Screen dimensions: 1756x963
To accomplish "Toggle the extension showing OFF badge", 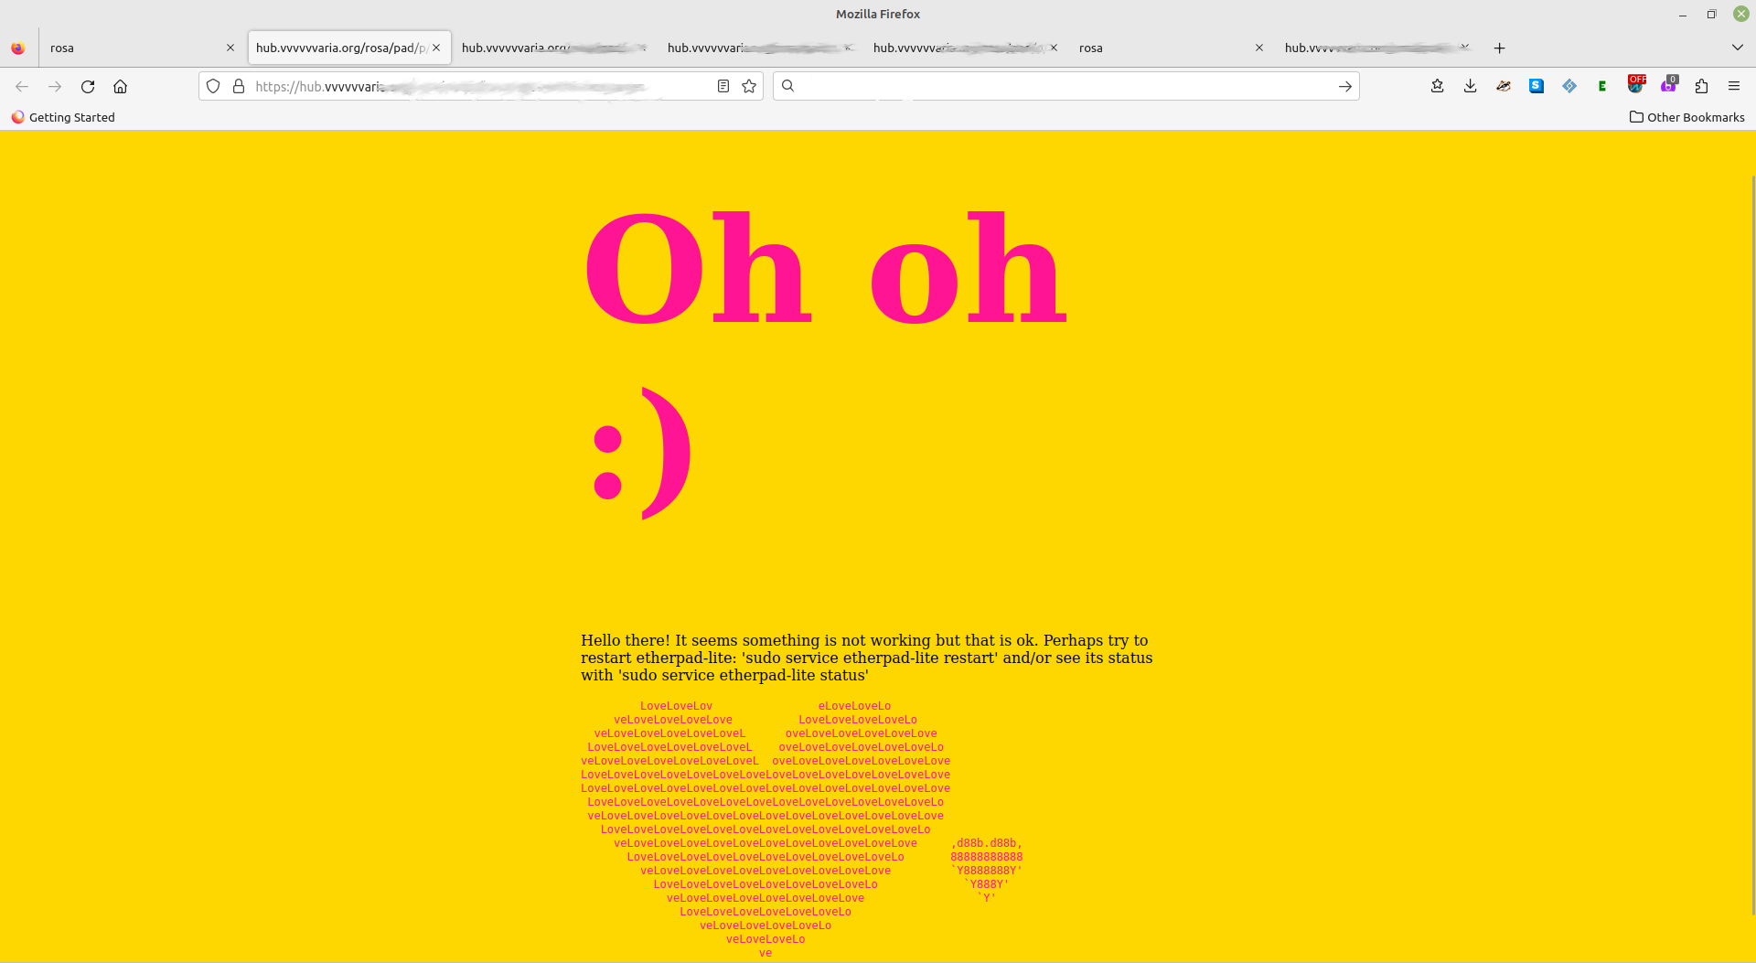I will tap(1635, 85).
